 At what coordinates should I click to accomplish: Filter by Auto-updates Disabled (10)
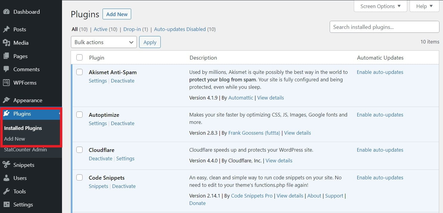click(185, 29)
